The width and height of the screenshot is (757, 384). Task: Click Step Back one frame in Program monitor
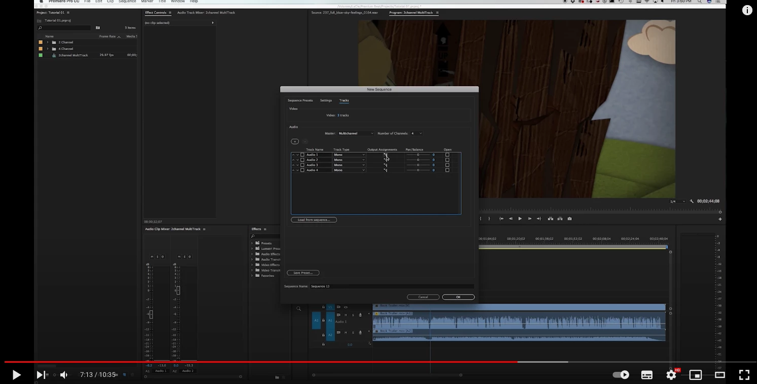[510, 219]
